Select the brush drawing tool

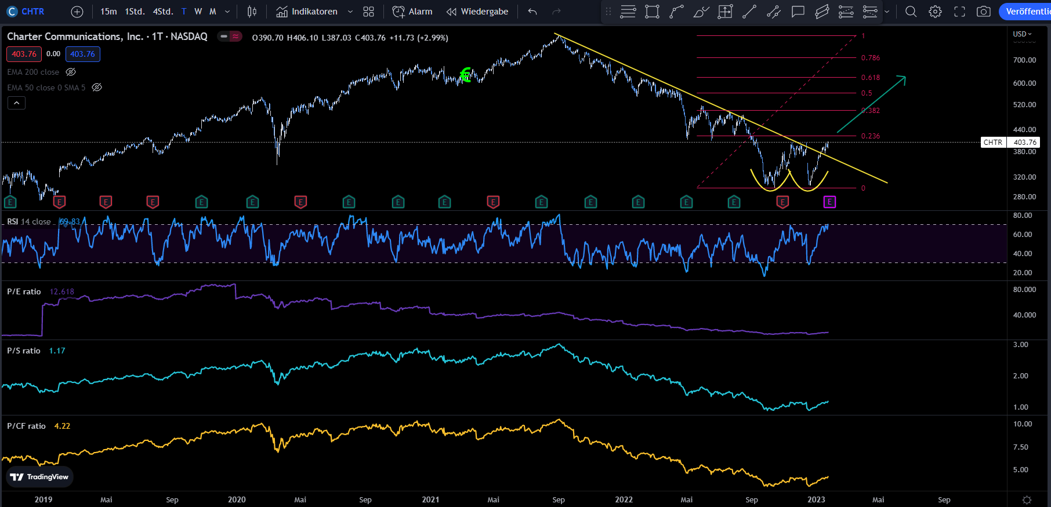pyautogui.click(x=701, y=12)
